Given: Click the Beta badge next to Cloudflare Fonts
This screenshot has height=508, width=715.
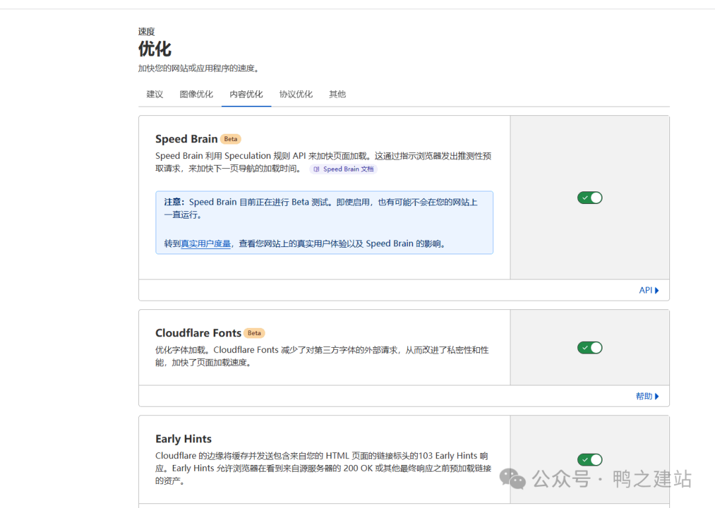Looking at the screenshot, I should click(x=254, y=333).
